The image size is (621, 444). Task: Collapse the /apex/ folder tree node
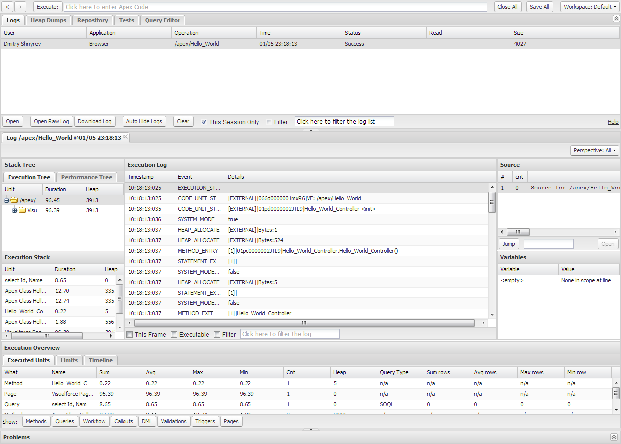[x=7, y=200]
